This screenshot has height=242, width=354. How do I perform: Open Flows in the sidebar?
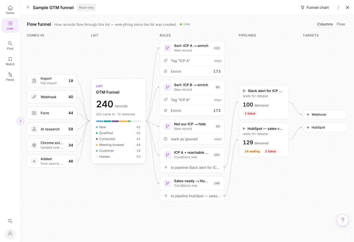10,77
